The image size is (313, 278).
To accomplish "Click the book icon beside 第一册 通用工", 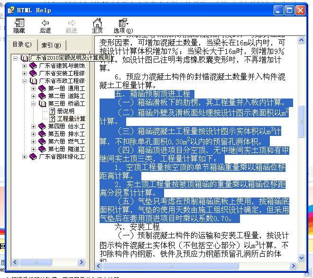I will 42,88.
